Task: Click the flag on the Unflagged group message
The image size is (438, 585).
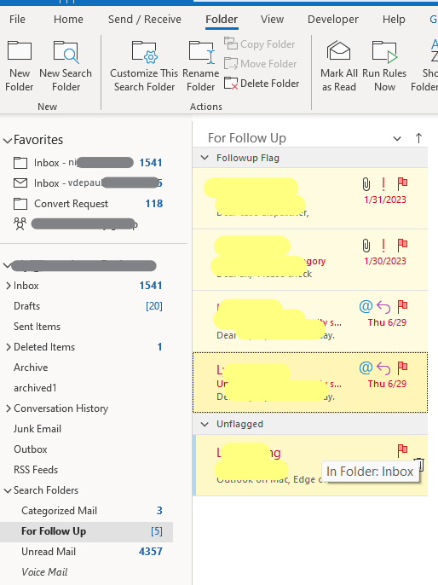Action: tap(402, 450)
